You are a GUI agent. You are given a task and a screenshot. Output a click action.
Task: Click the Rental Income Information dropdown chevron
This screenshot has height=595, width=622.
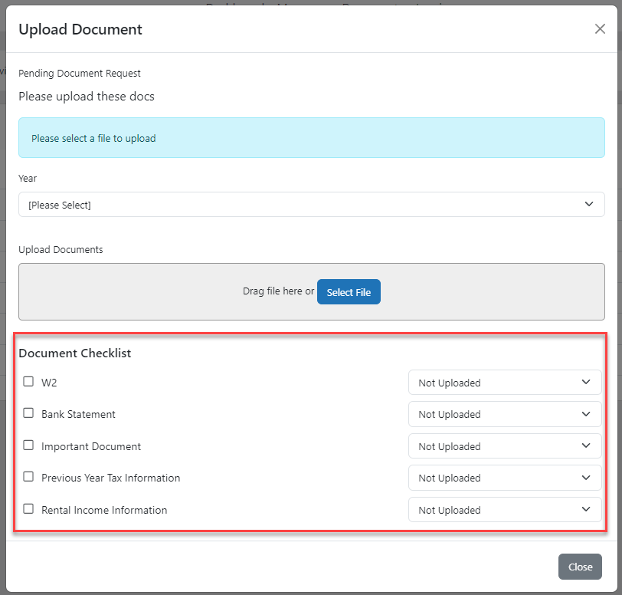[x=588, y=509]
